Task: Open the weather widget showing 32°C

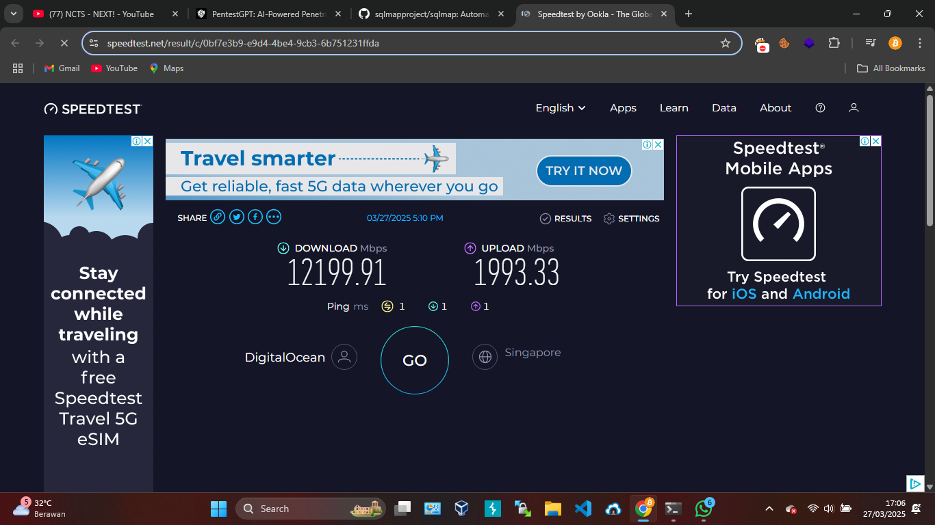Action: [x=39, y=509]
